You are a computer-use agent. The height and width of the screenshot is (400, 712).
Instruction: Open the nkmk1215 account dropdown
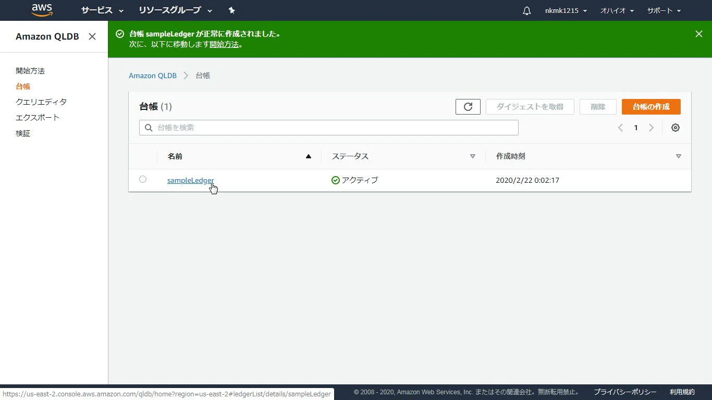(566, 10)
